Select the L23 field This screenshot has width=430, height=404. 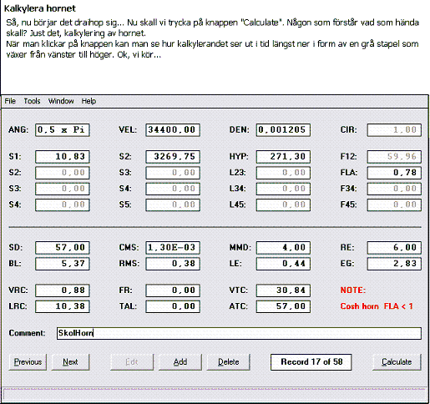(283, 173)
